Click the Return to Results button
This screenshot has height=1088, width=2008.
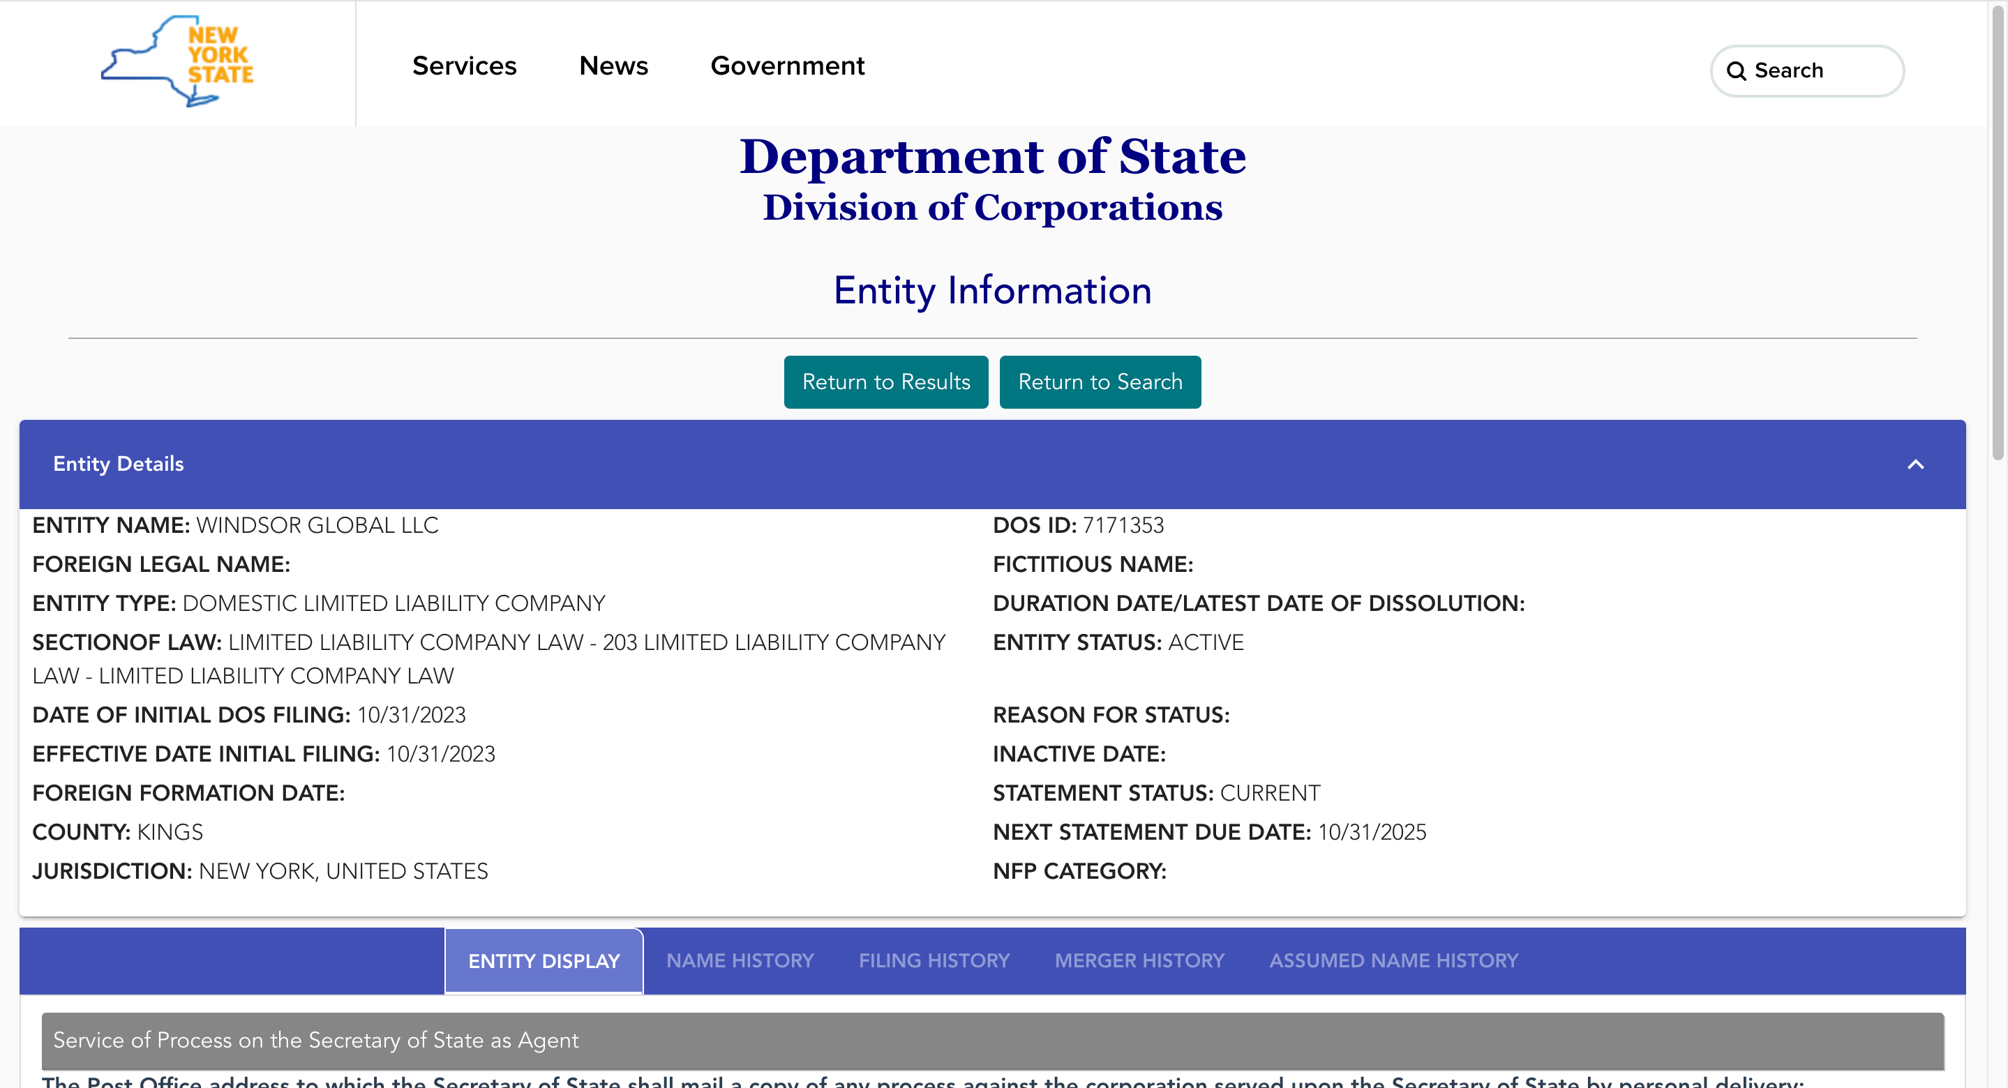point(885,382)
